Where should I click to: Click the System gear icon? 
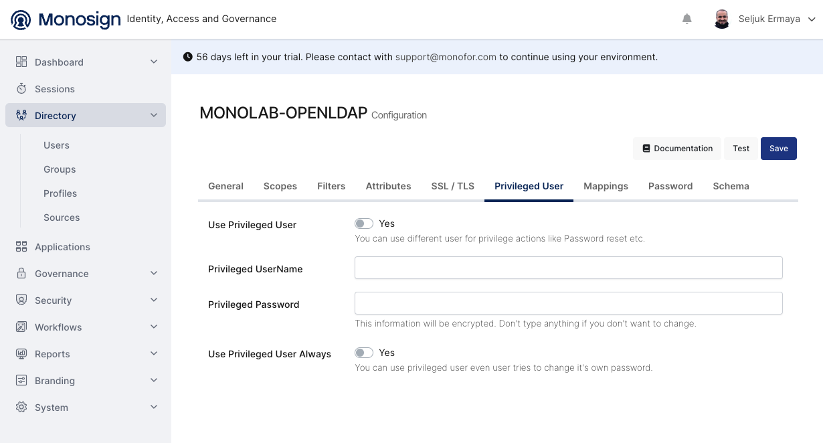(x=21, y=408)
